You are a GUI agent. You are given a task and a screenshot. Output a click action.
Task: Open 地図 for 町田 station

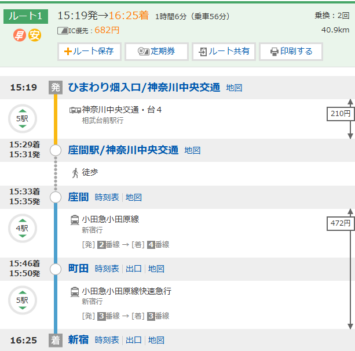click(156, 269)
